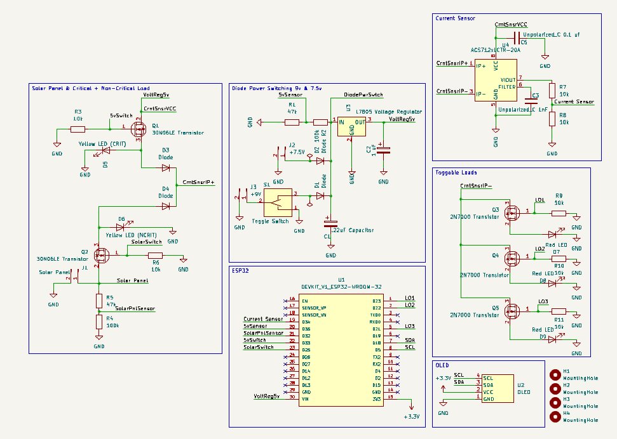Click the C5 0.1uF capacitor symbol
The image size is (617, 439).
pyautogui.click(x=517, y=38)
